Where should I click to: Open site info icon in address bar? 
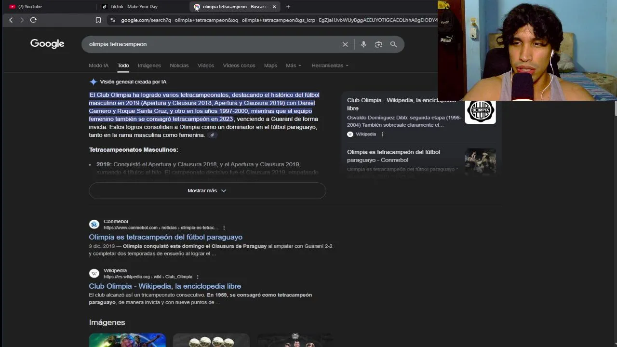pos(113,20)
